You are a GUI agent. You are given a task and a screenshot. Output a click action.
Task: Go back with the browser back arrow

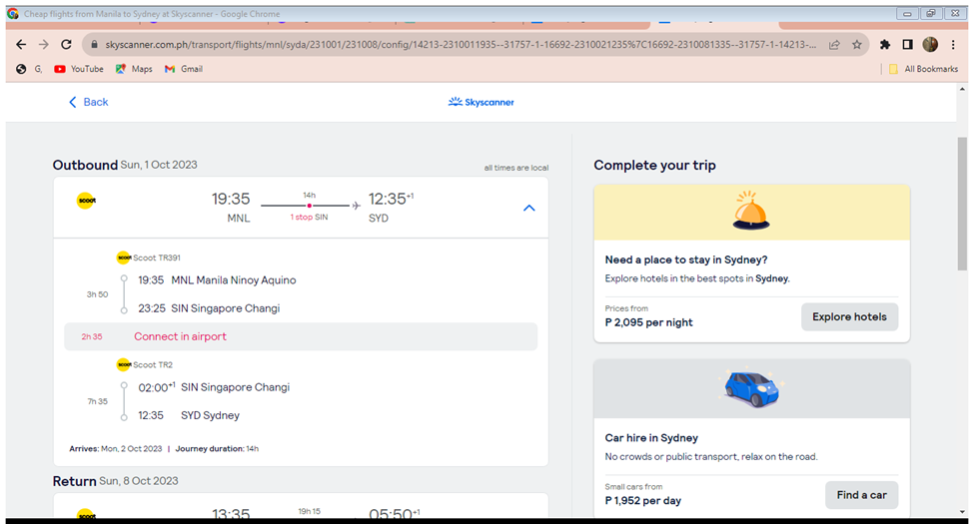pos(21,45)
